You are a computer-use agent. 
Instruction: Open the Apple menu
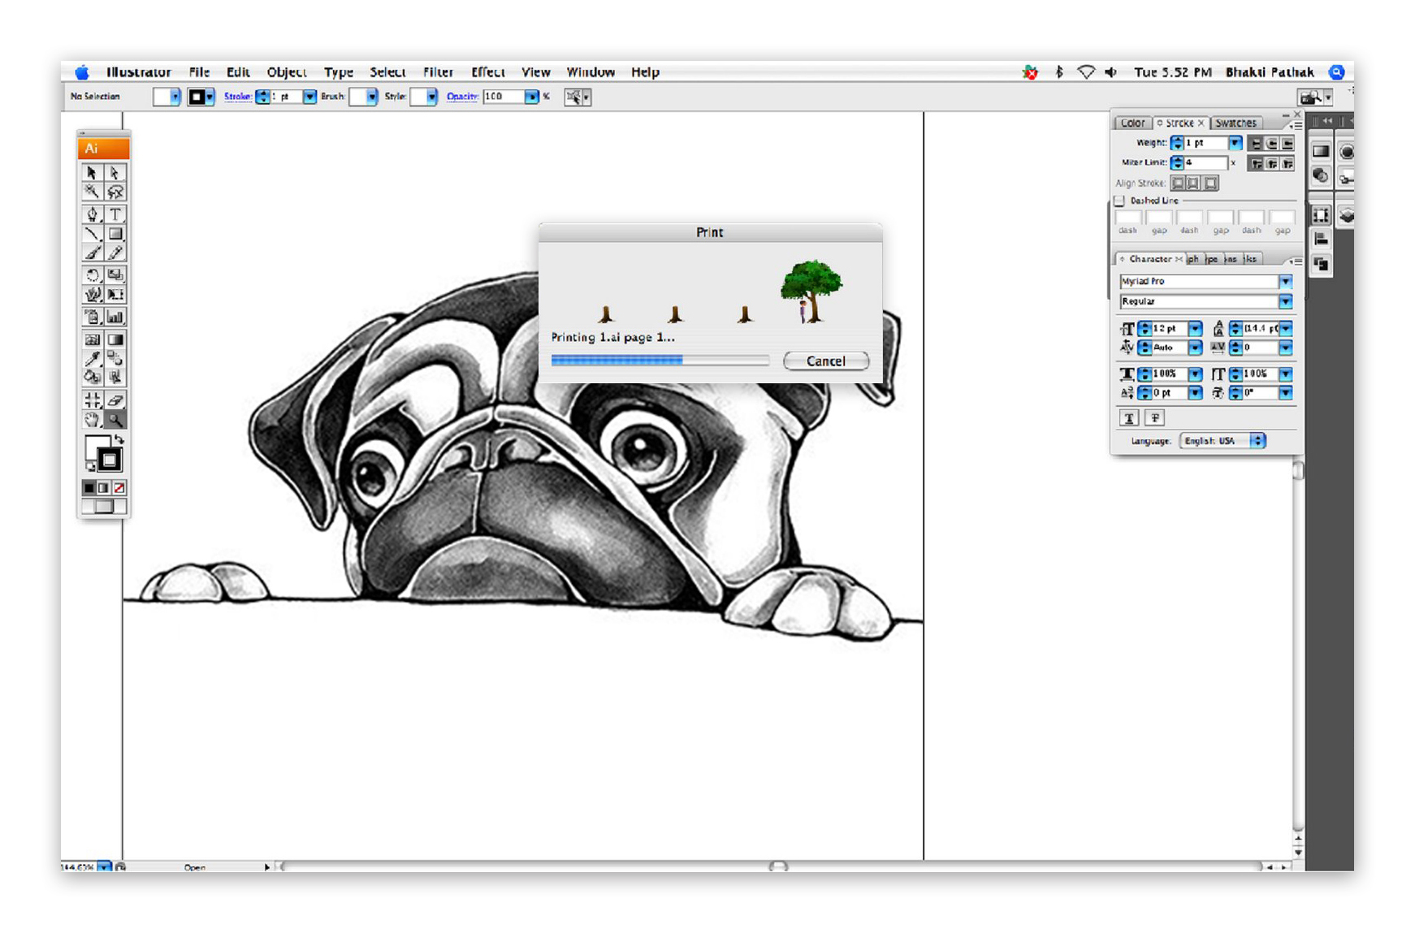82,72
